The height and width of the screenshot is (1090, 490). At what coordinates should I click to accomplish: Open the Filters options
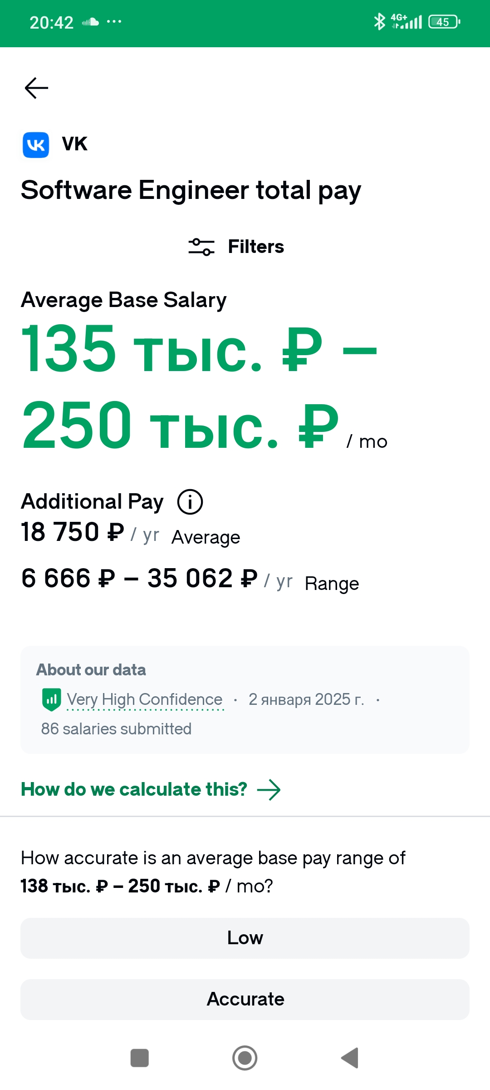[x=256, y=247]
